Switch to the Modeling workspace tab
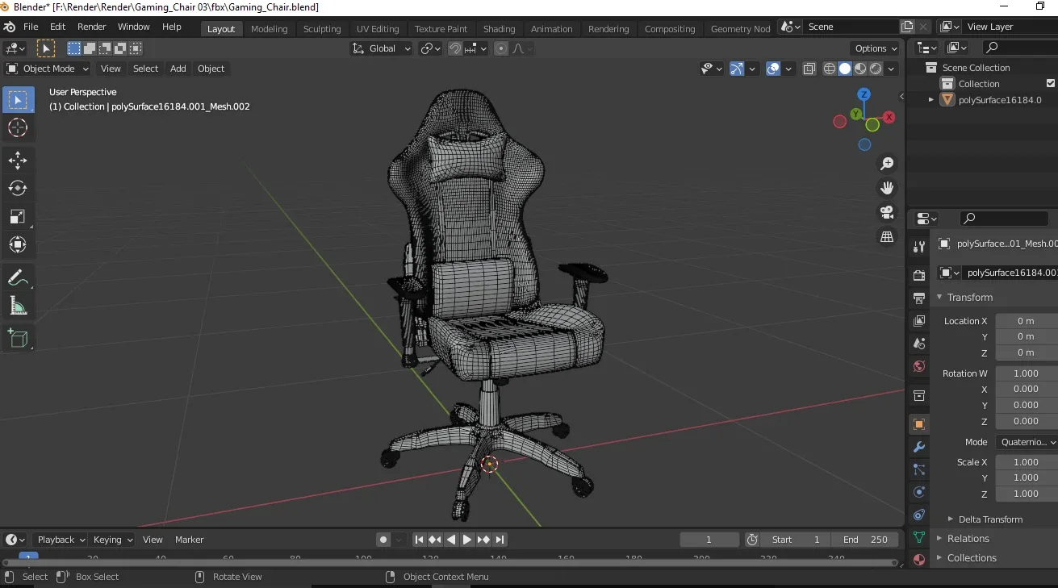This screenshot has height=588, width=1058. [x=269, y=28]
